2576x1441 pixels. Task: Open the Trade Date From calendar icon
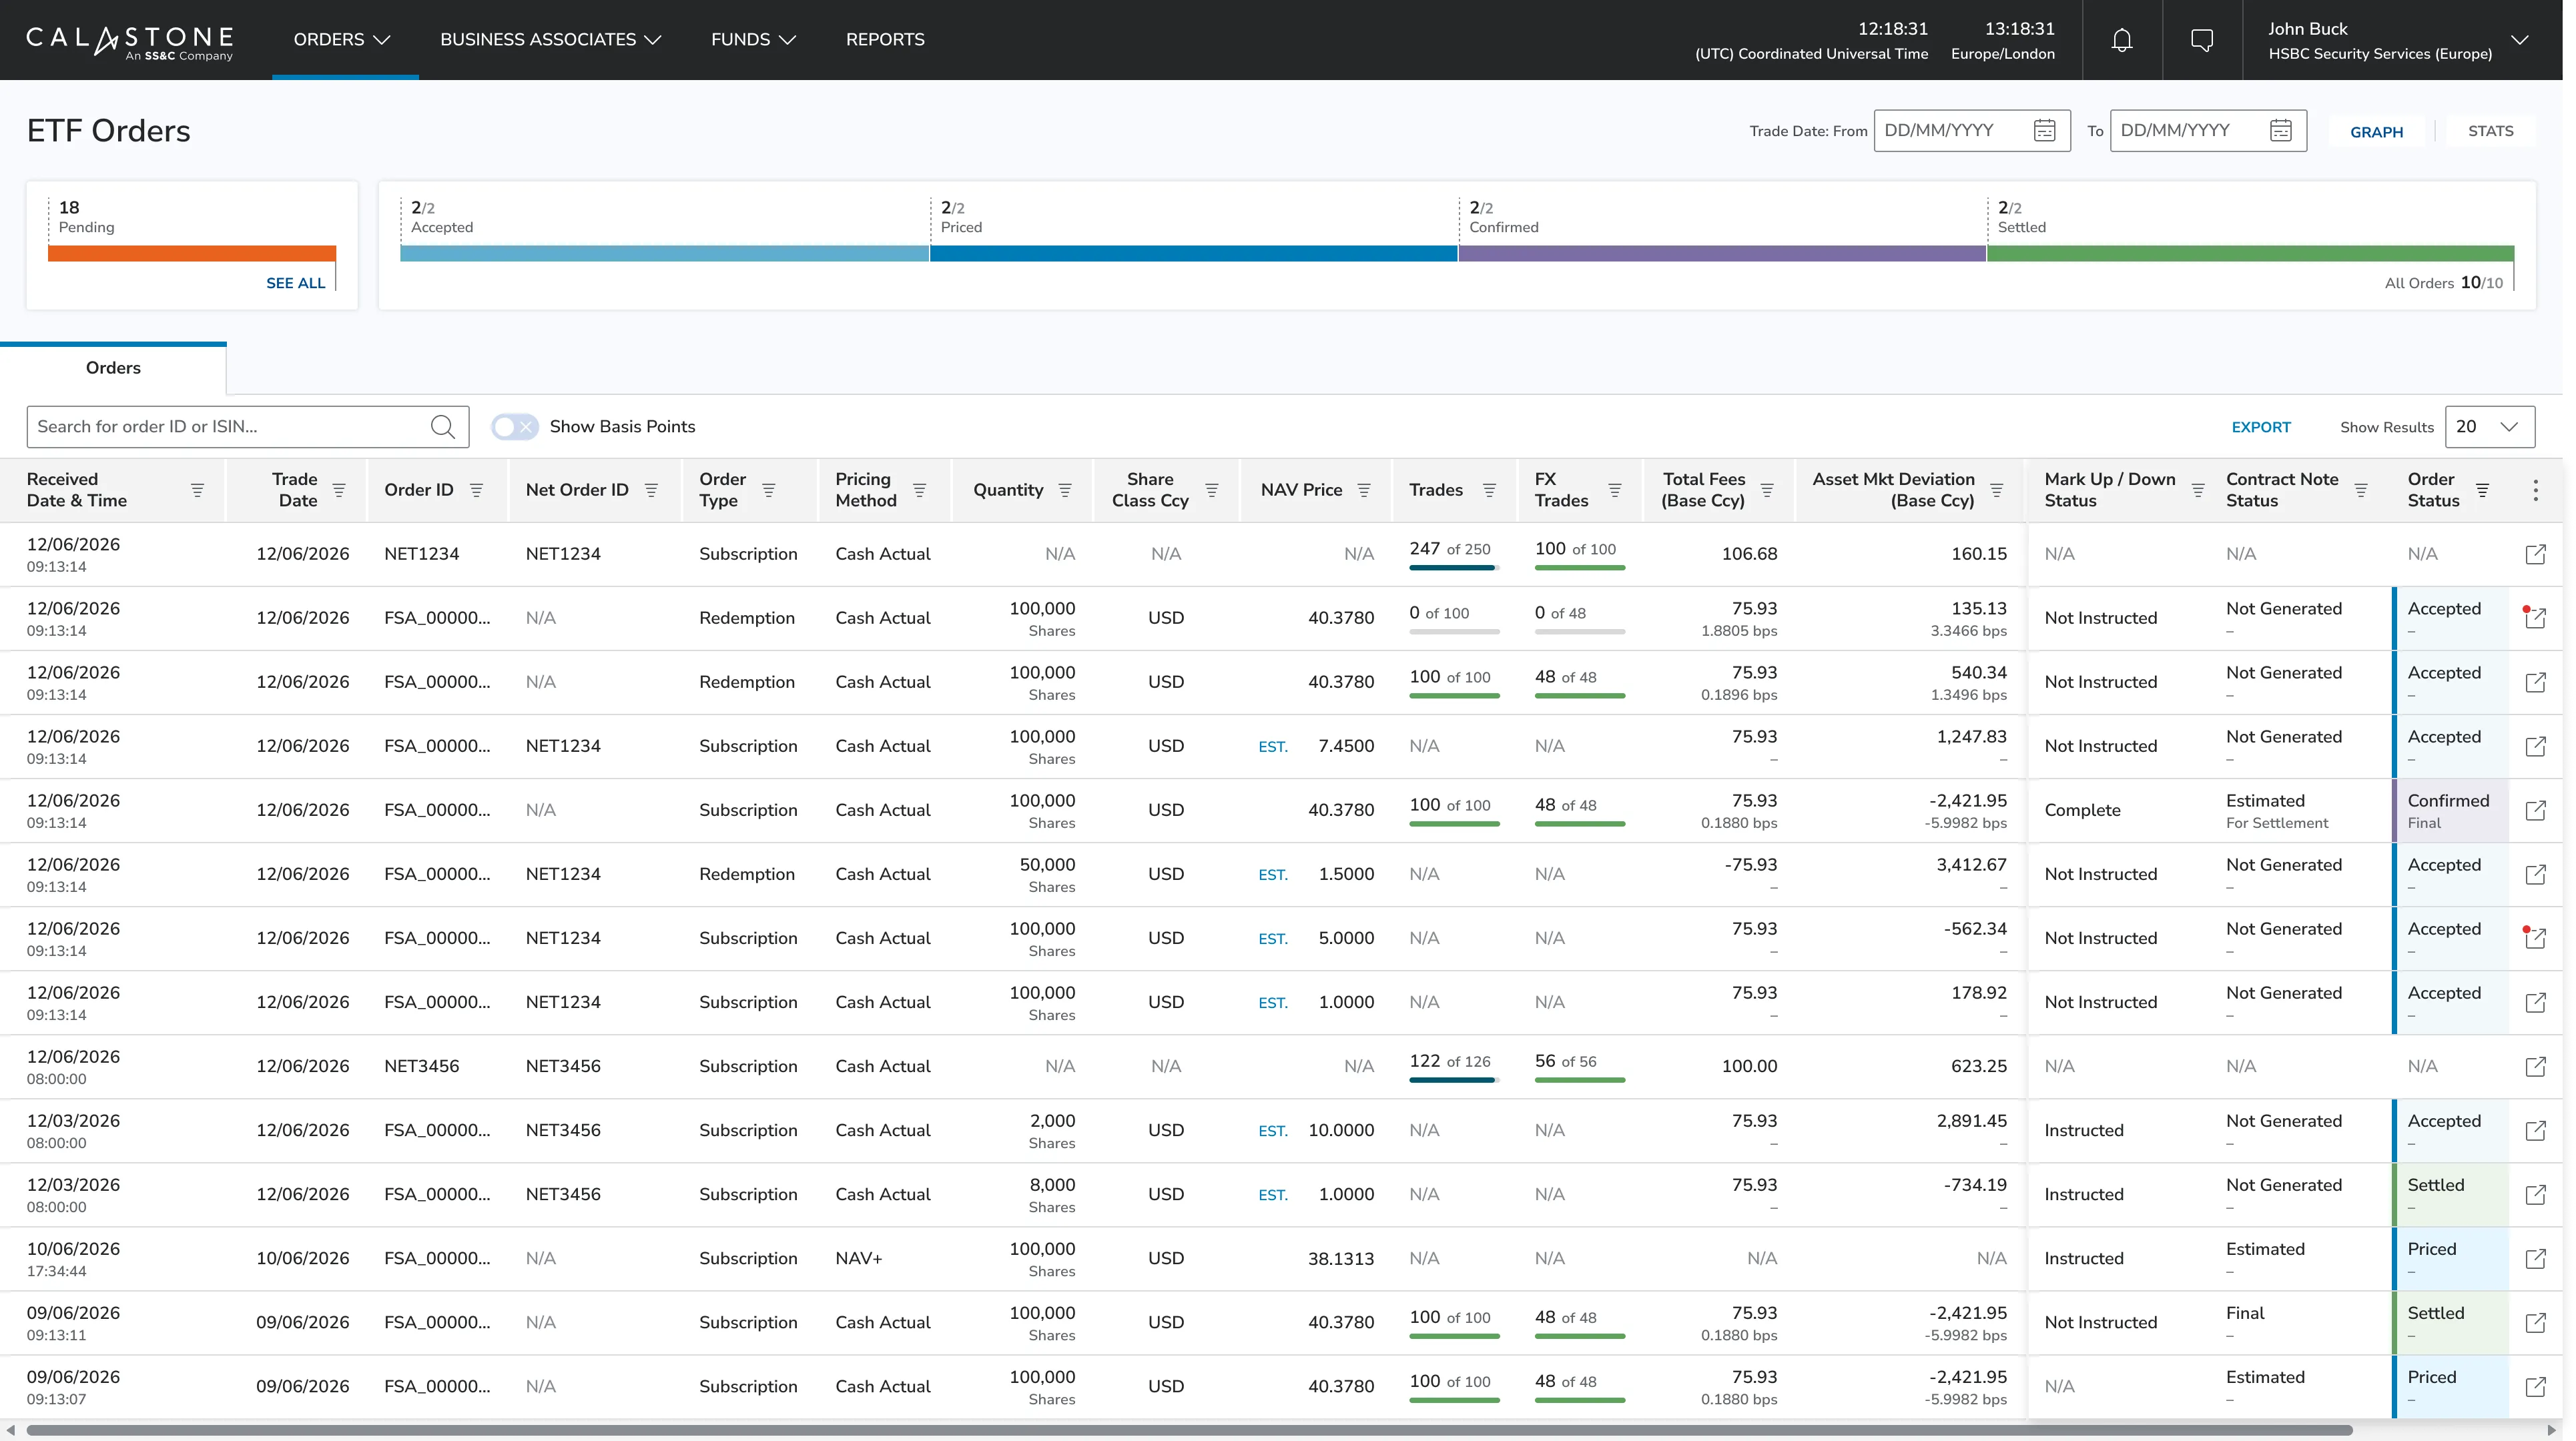2045,131
